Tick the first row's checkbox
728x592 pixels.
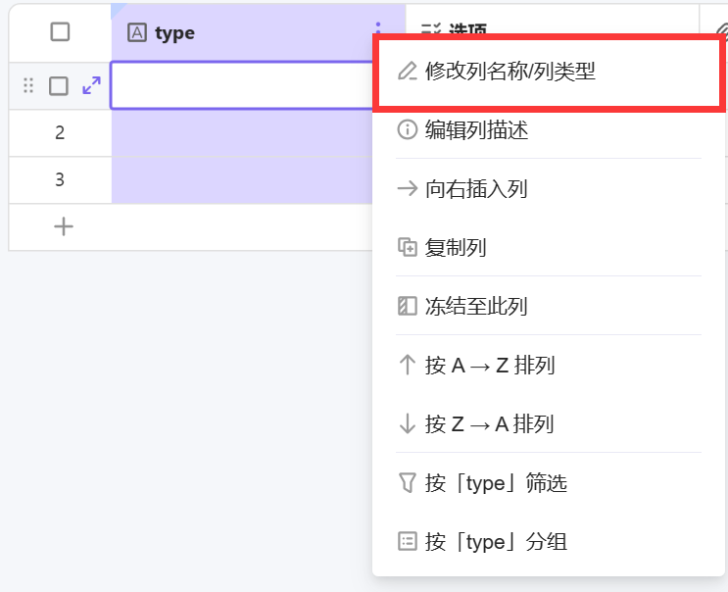point(59,86)
